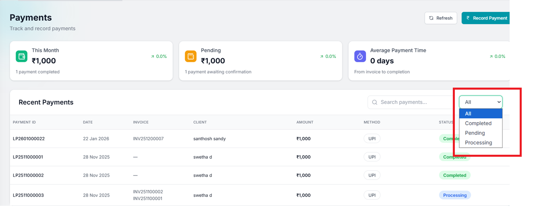Click the UPI method tag for LP2511000001
The width and height of the screenshot is (535, 209).
[x=372, y=157]
